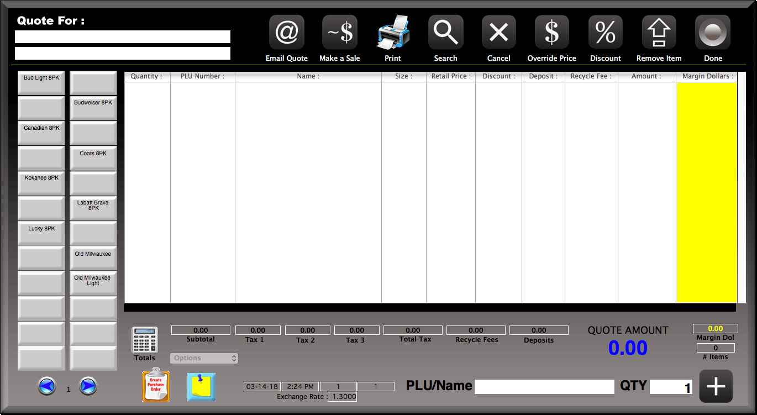Viewport: 757px width, 415px height.
Task: Add Bud Light 8PK to the quote
Action: 41,82
